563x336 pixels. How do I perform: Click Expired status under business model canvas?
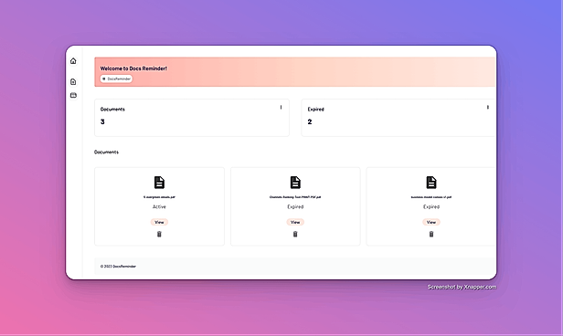tap(431, 207)
